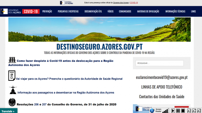Decrease the page font size
The width and height of the screenshot is (202, 113).
[194, 110]
